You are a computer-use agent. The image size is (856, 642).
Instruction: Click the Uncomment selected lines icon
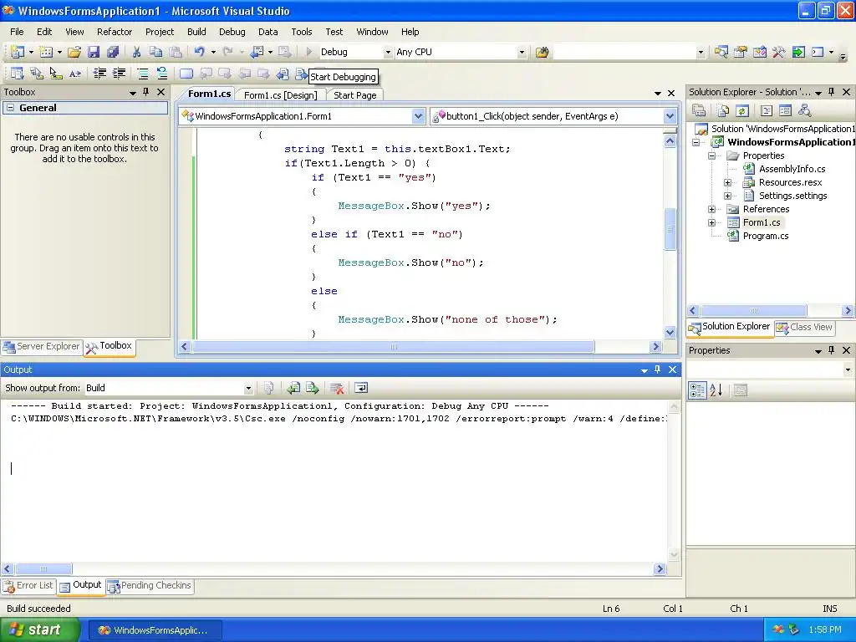pos(161,74)
